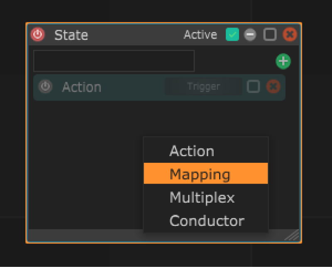Viewport: 332px width, 267px height.
Task: Select Conductor from the popup menu
Action: click(207, 220)
